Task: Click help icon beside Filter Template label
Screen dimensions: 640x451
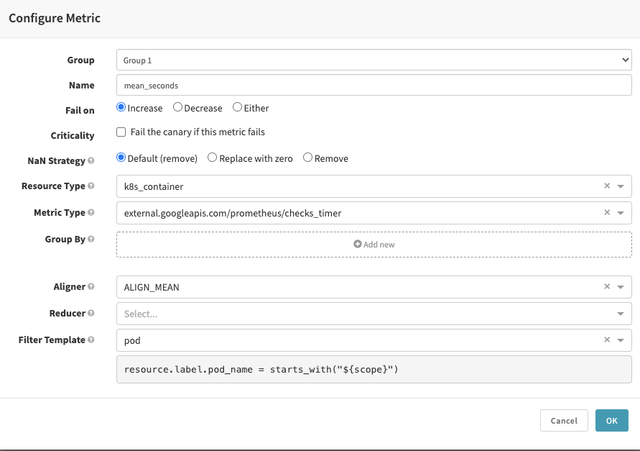Action: [x=91, y=340]
